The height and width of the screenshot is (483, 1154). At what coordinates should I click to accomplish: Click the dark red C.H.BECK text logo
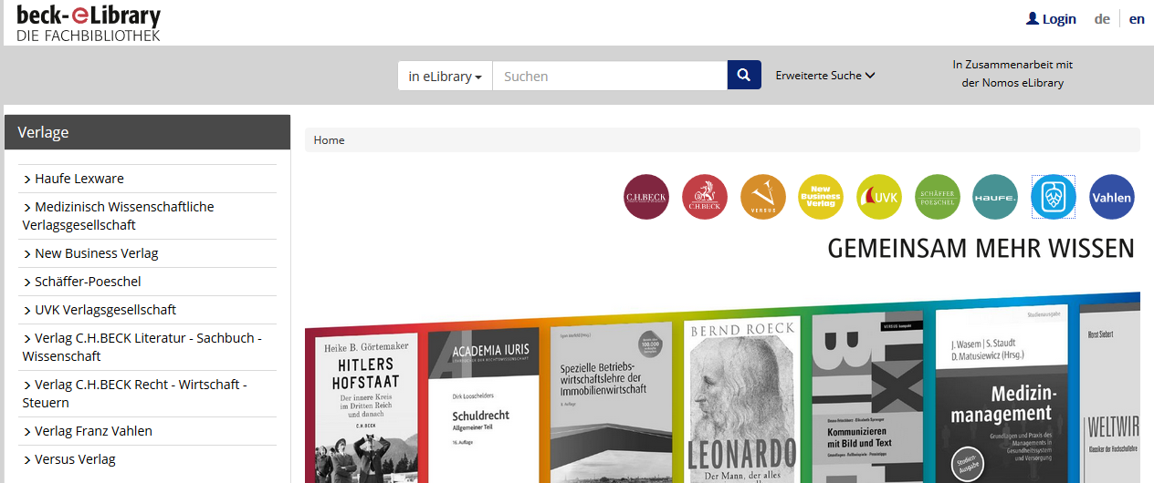(x=646, y=197)
